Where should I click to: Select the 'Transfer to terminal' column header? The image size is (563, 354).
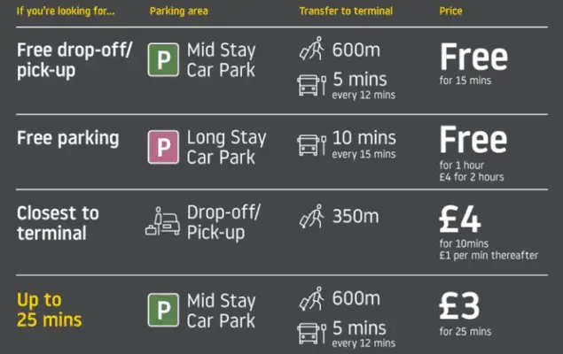click(x=346, y=12)
